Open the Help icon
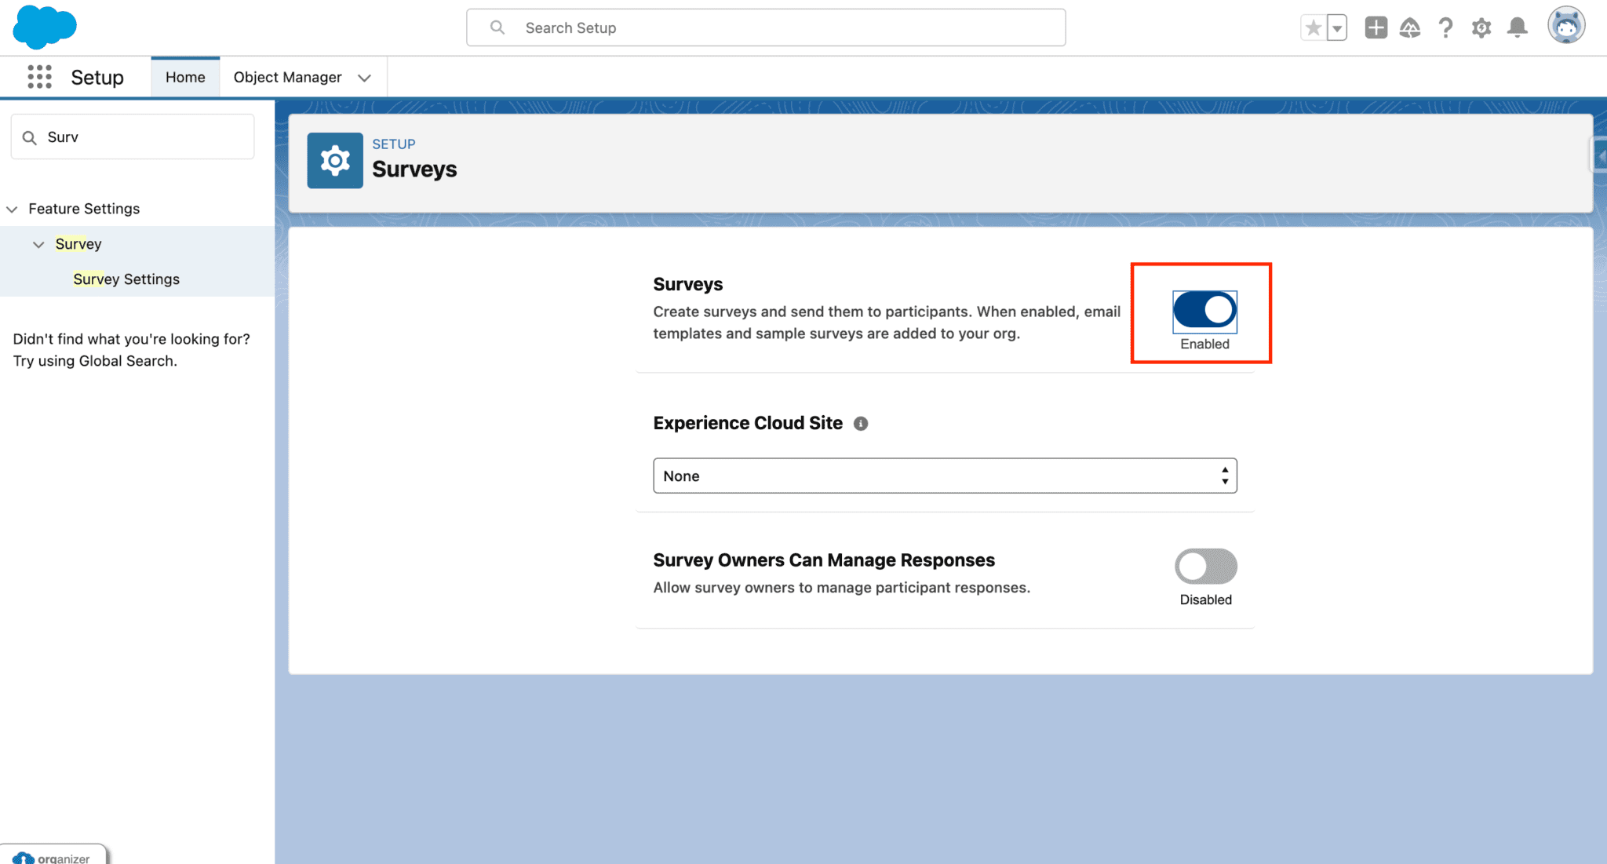 1445,27
